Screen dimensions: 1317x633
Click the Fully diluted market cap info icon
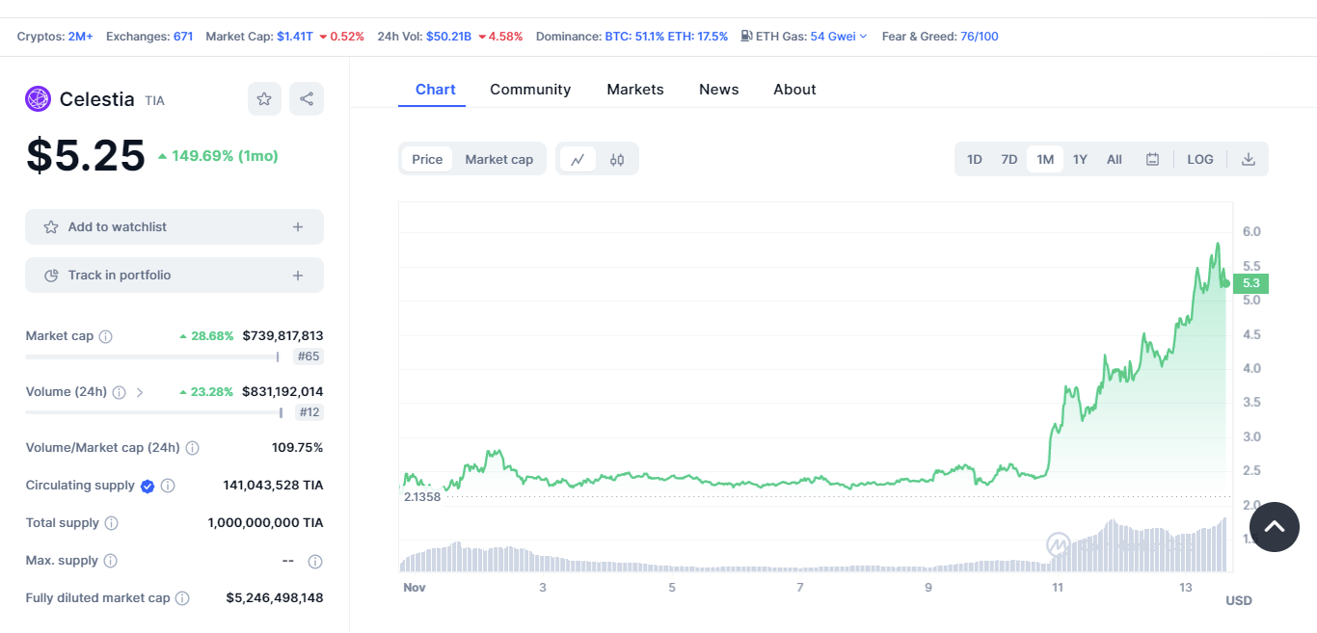coord(182,598)
